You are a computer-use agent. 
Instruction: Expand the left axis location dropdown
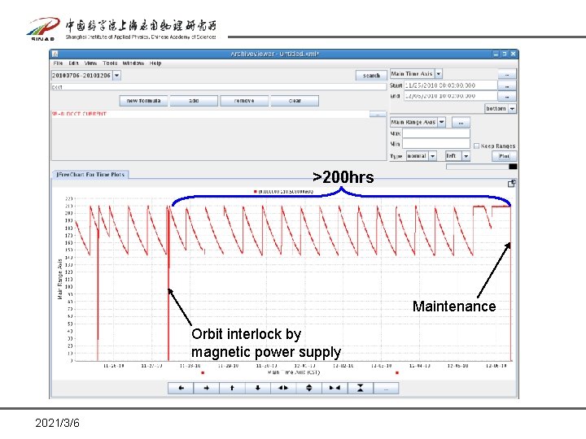tap(466, 156)
